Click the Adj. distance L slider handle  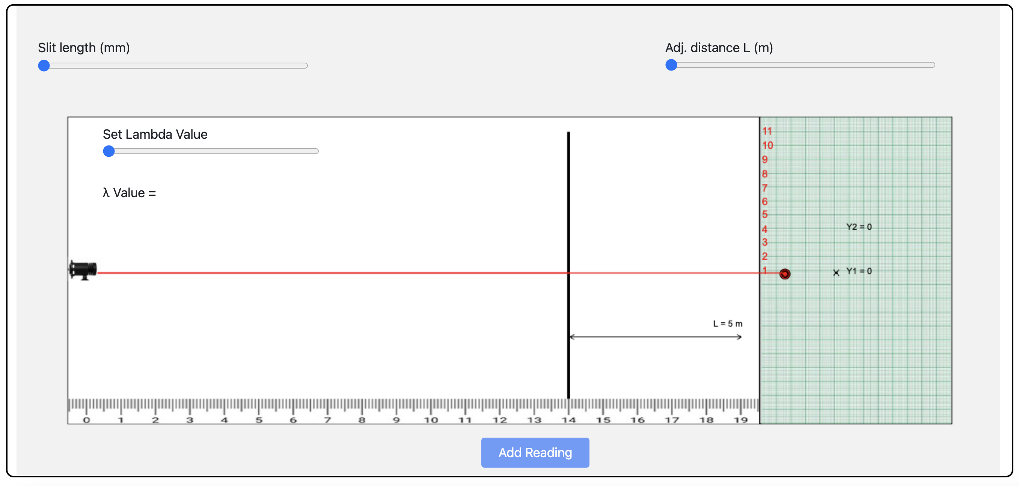coord(671,65)
